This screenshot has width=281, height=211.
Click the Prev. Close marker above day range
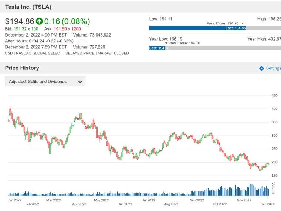[x=225, y=23]
